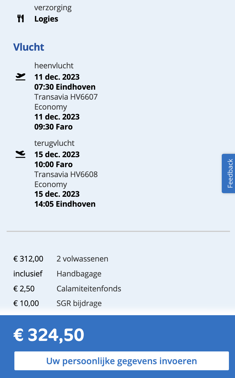The height and width of the screenshot is (378, 235).
Task: Select flight number Transavia HV6607
Action: 66,97
